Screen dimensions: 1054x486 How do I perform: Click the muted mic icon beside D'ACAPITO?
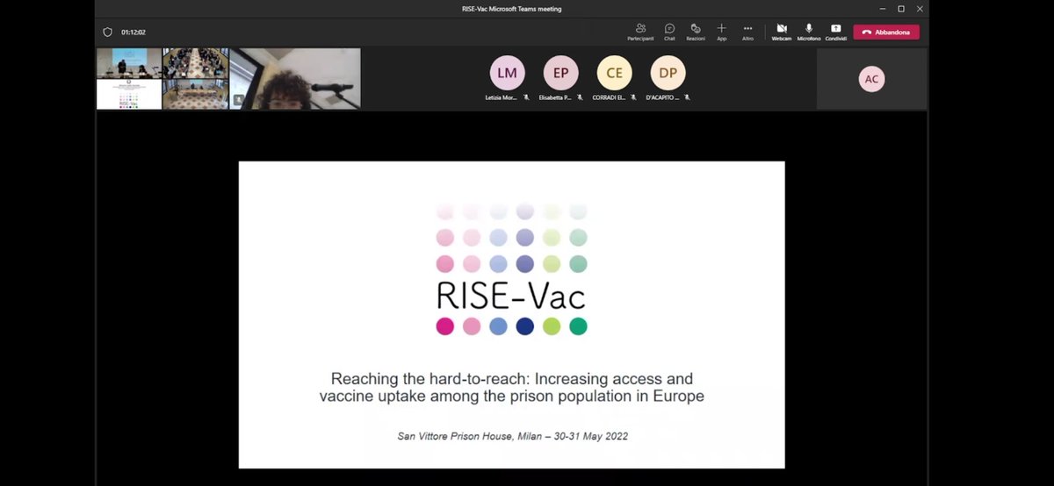[x=687, y=97]
